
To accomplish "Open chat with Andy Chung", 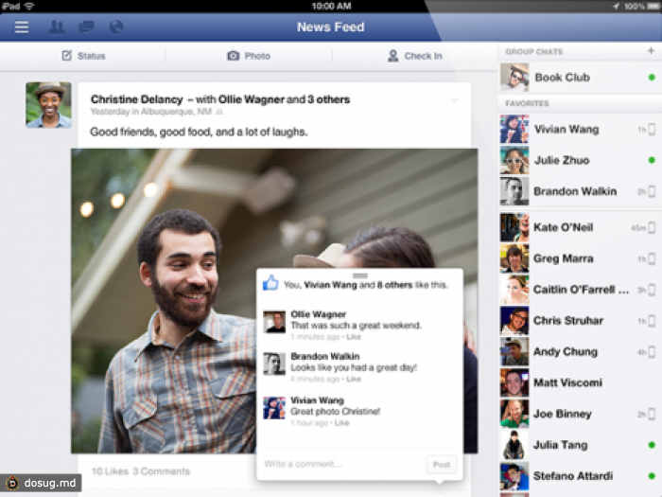I will (x=579, y=351).
